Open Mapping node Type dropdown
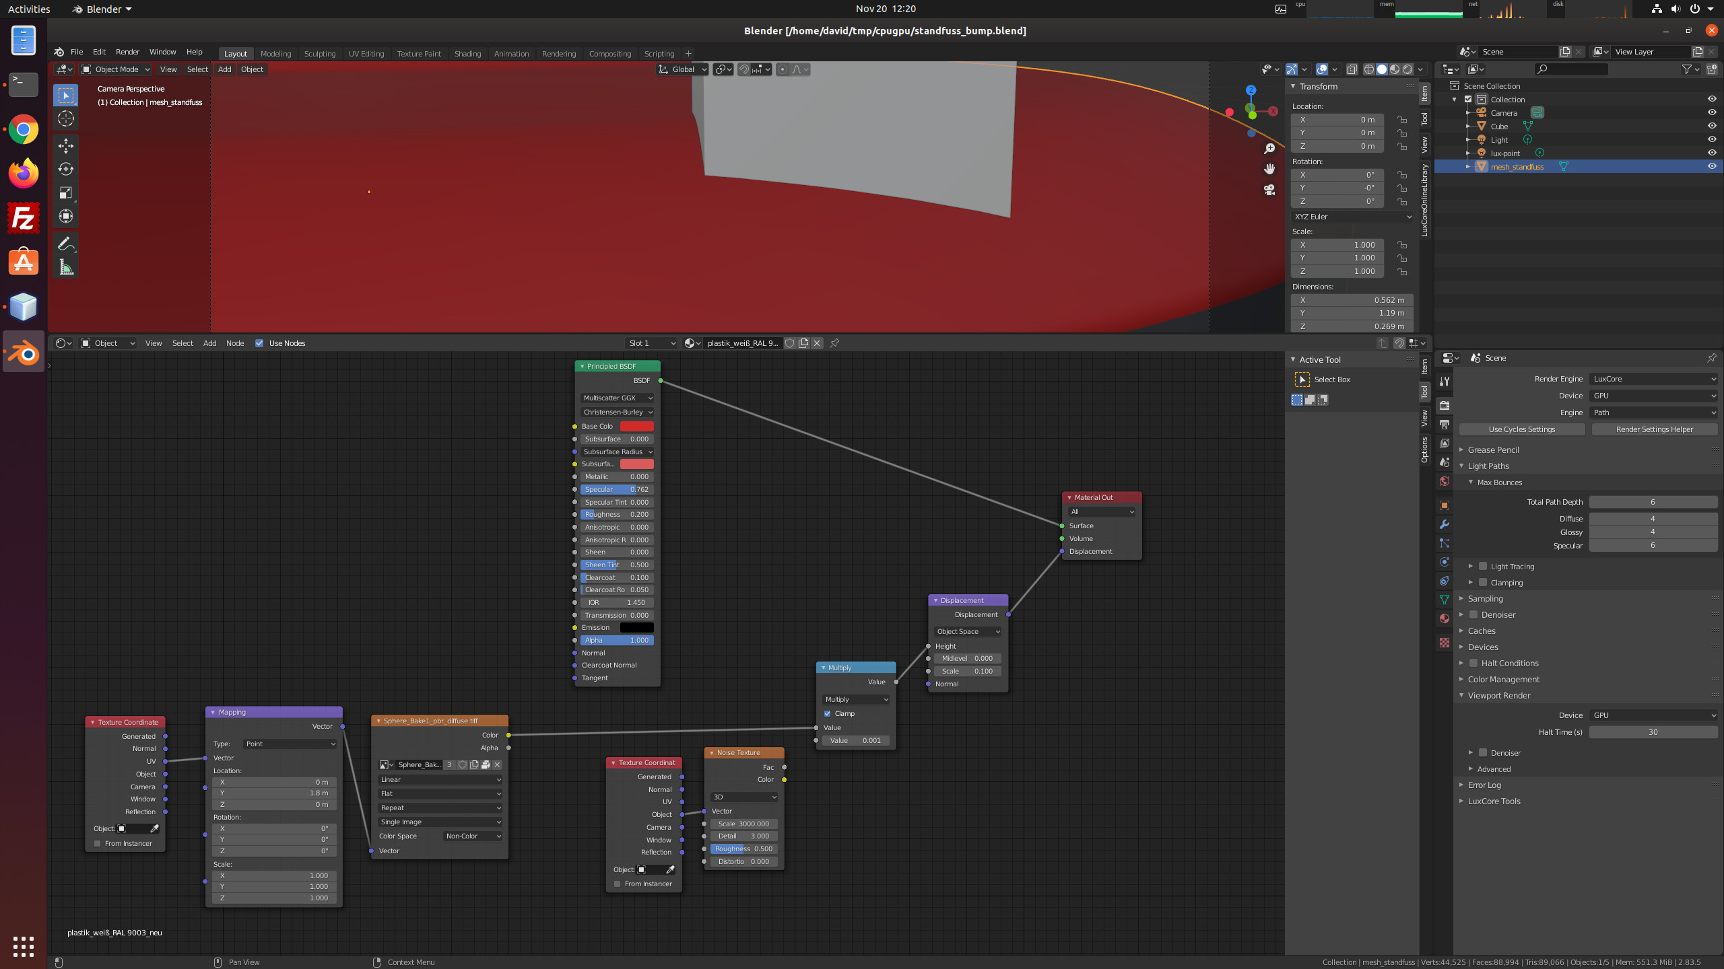The image size is (1724, 969). click(290, 744)
